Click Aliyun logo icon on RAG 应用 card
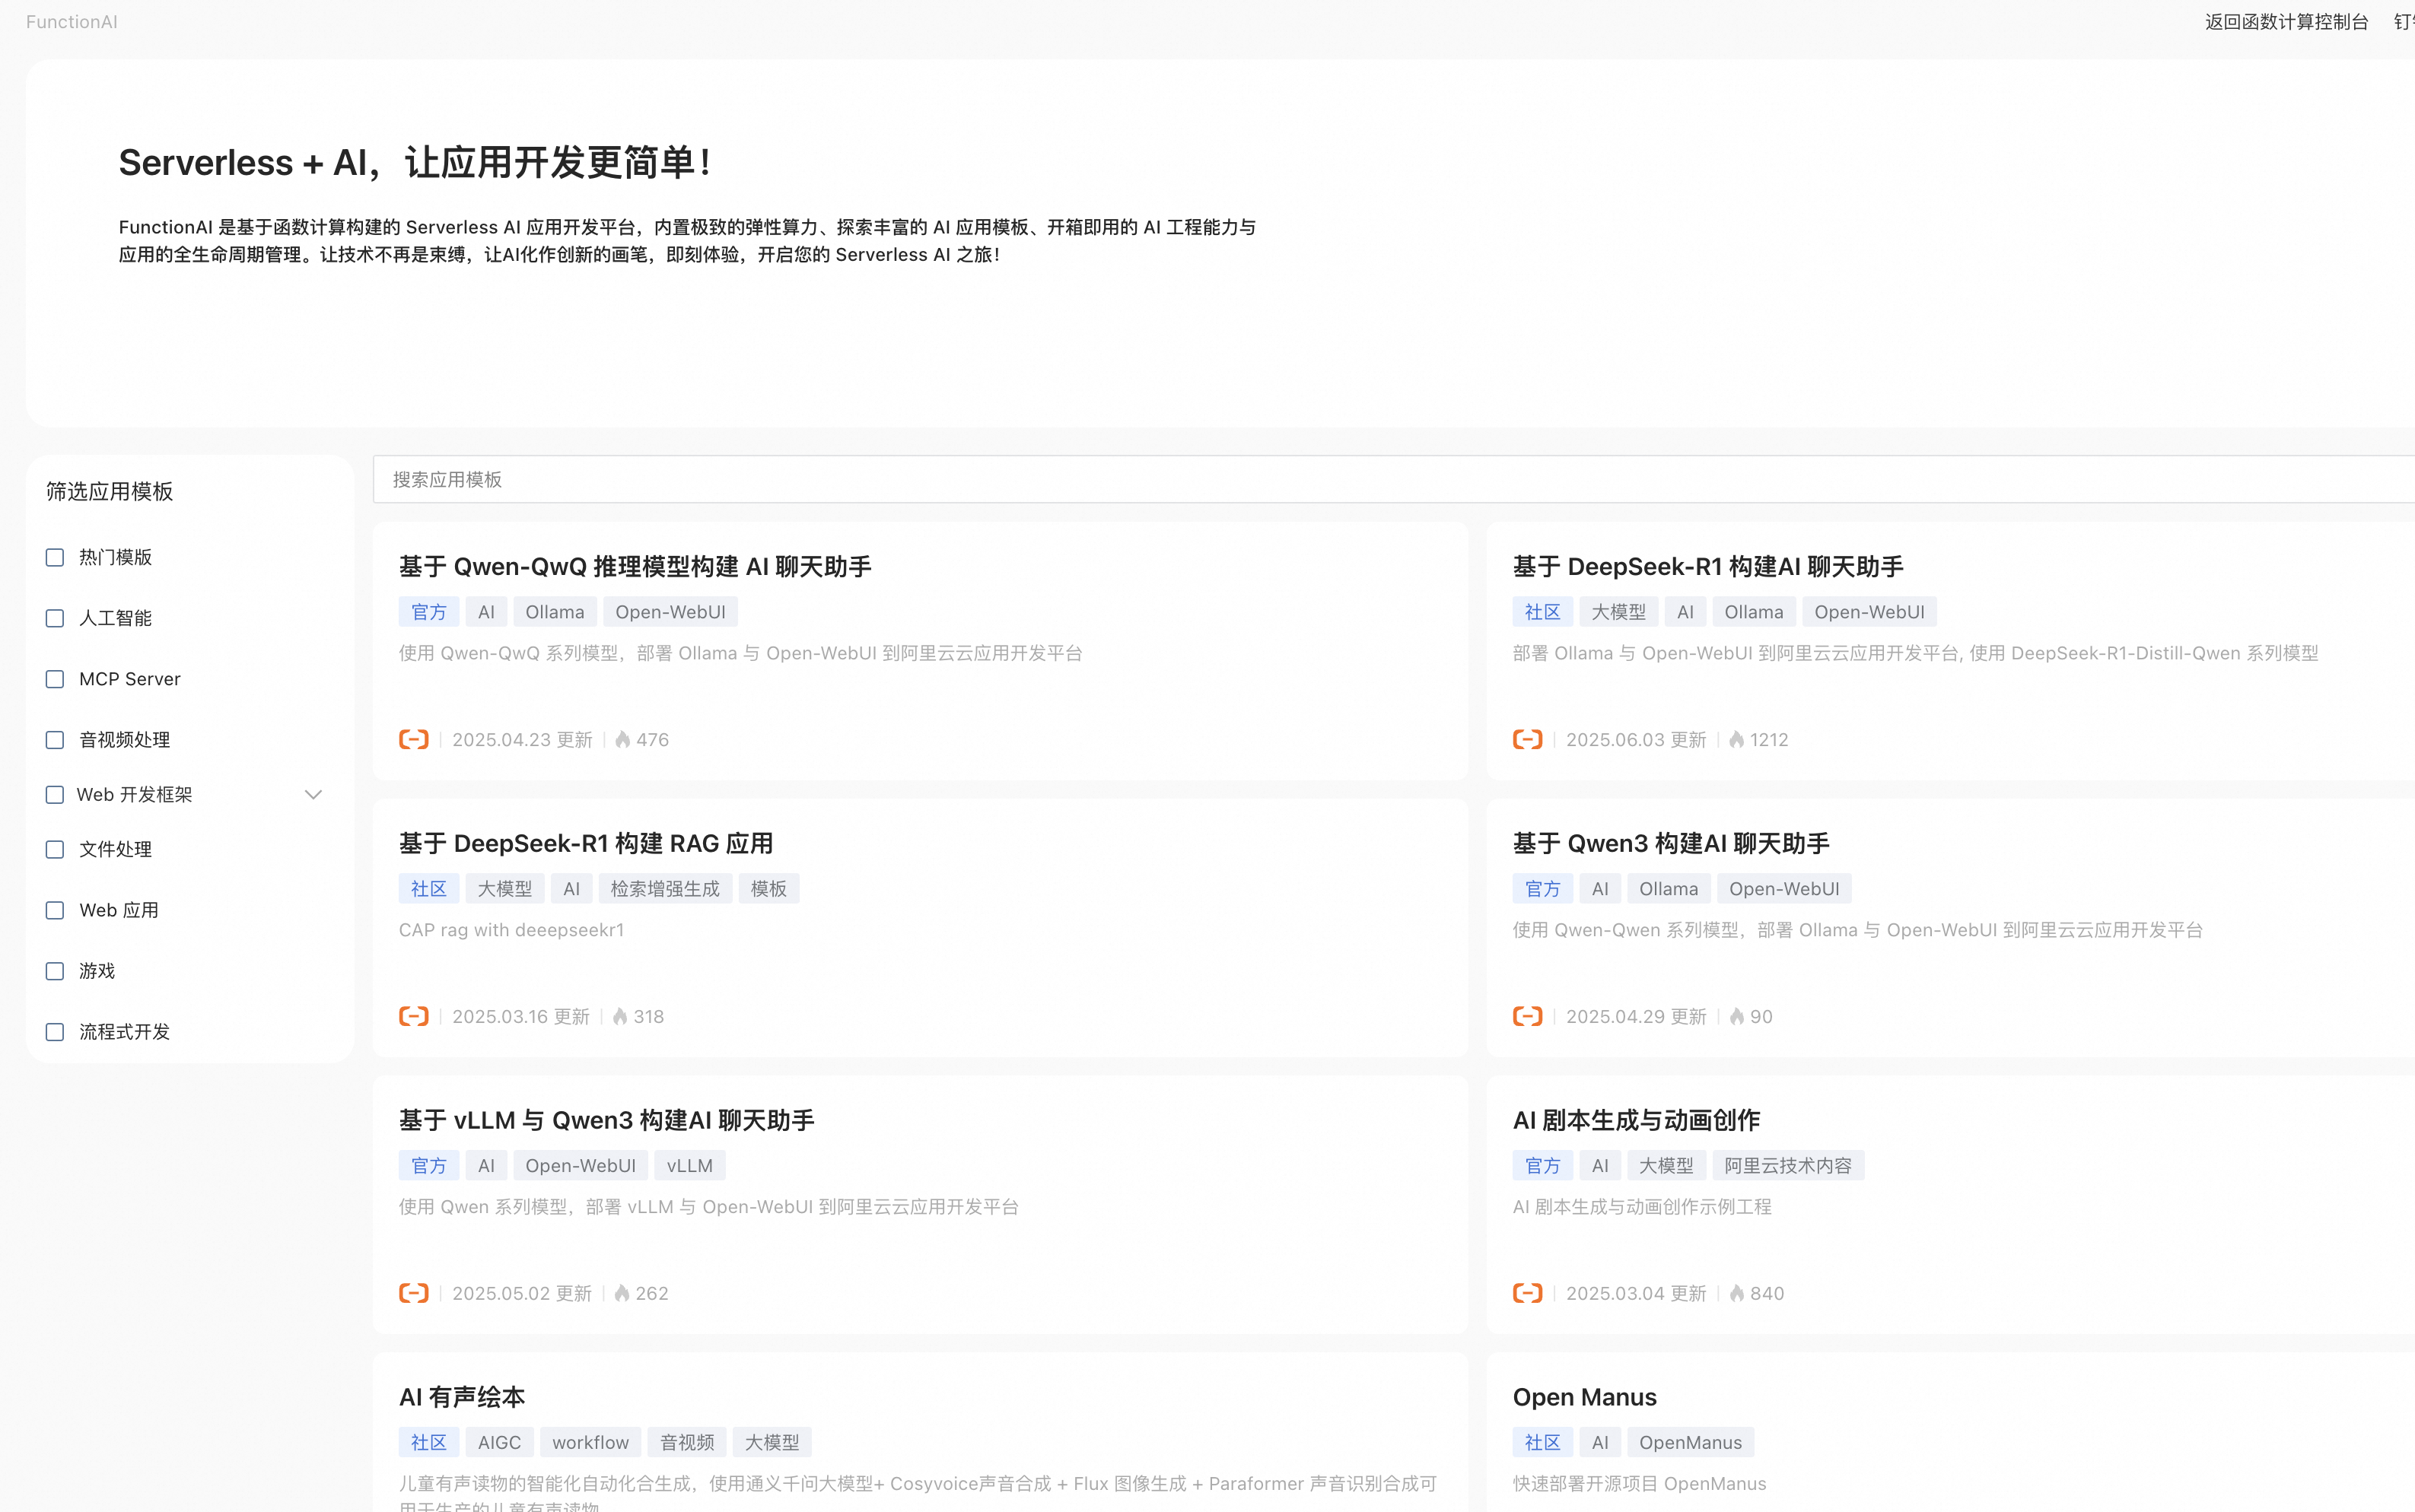This screenshot has height=1512, width=2415. tap(414, 1017)
